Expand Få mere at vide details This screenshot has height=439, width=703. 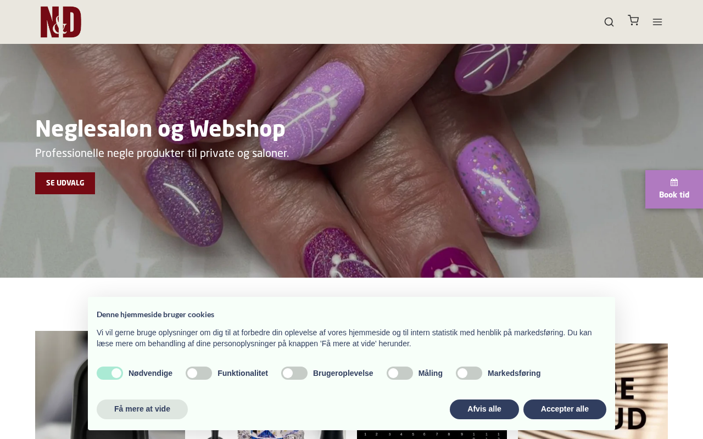click(142, 409)
